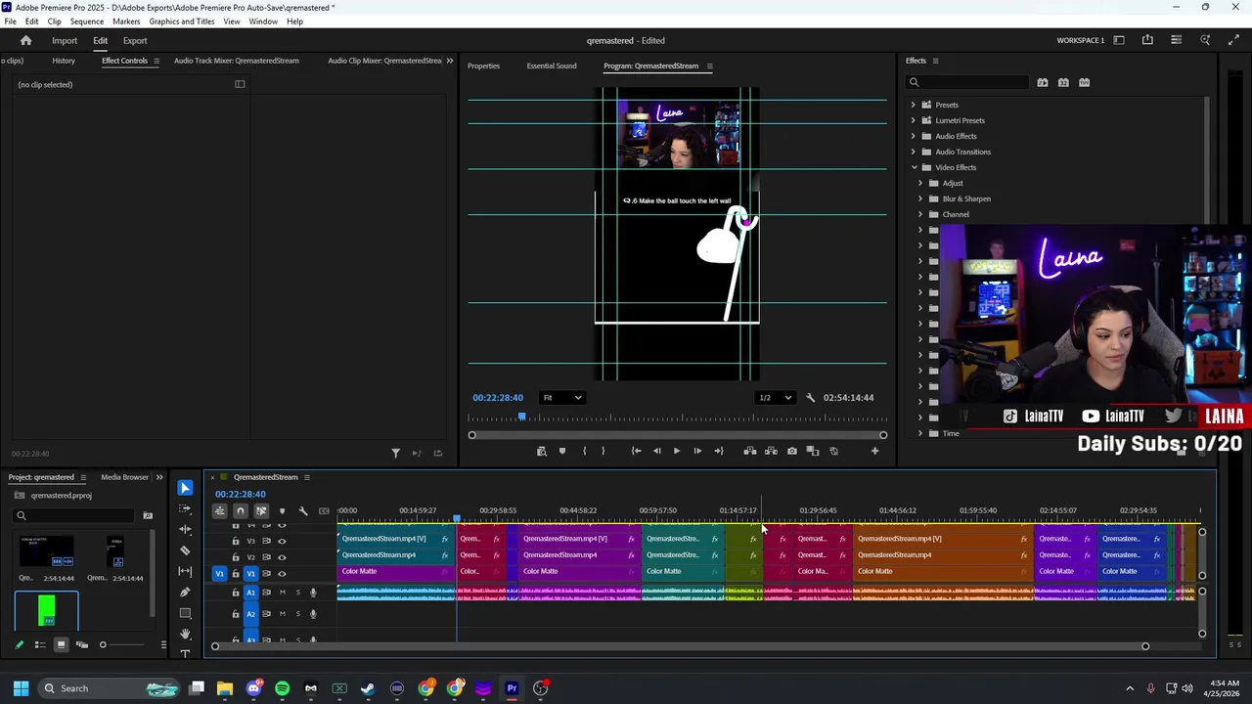Switch Project panel to List view
The height and width of the screenshot is (704, 1252).
click(40, 644)
